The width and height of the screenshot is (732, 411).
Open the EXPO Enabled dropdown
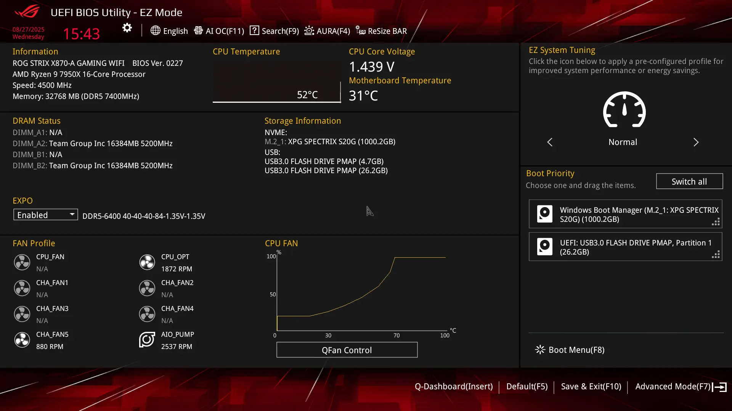point(45,215)
